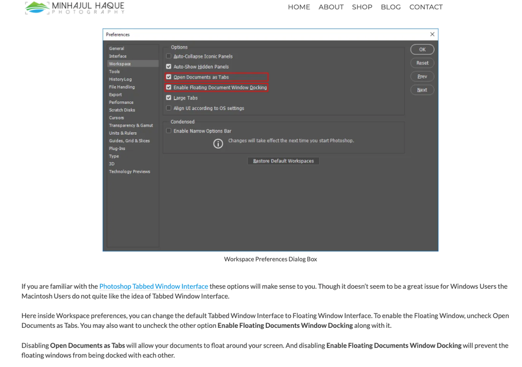The width and height of the screenshot is (522, 367).
Task: Click Restore Default Workspaces button
Action: pos(283,161)
